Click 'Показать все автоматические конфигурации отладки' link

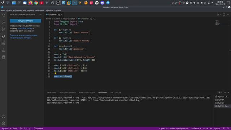point(23,36)
